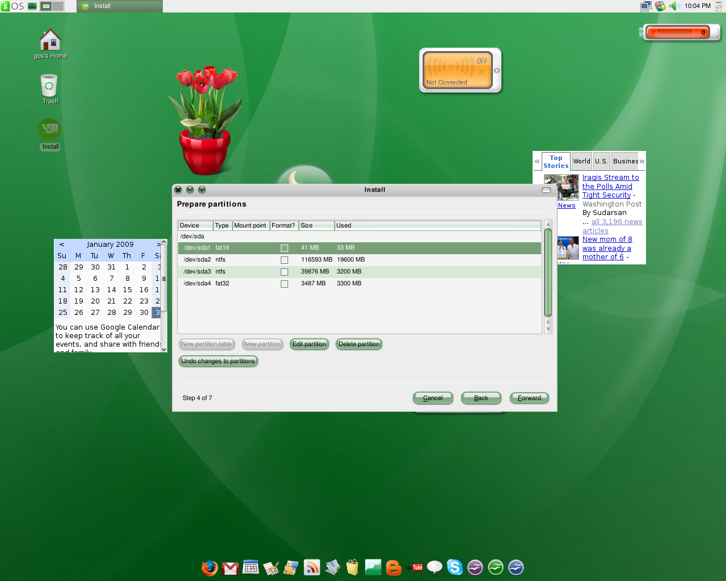The image size is (726, 581).
Task: Sort partitions by Device column header
Action: (x=196, y=226)
